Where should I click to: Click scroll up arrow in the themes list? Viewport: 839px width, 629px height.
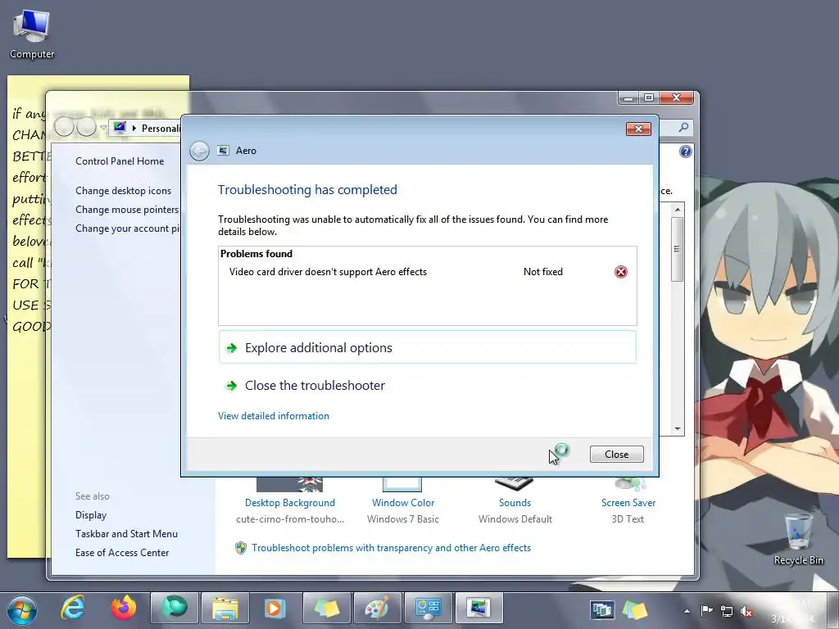point(678,210)
